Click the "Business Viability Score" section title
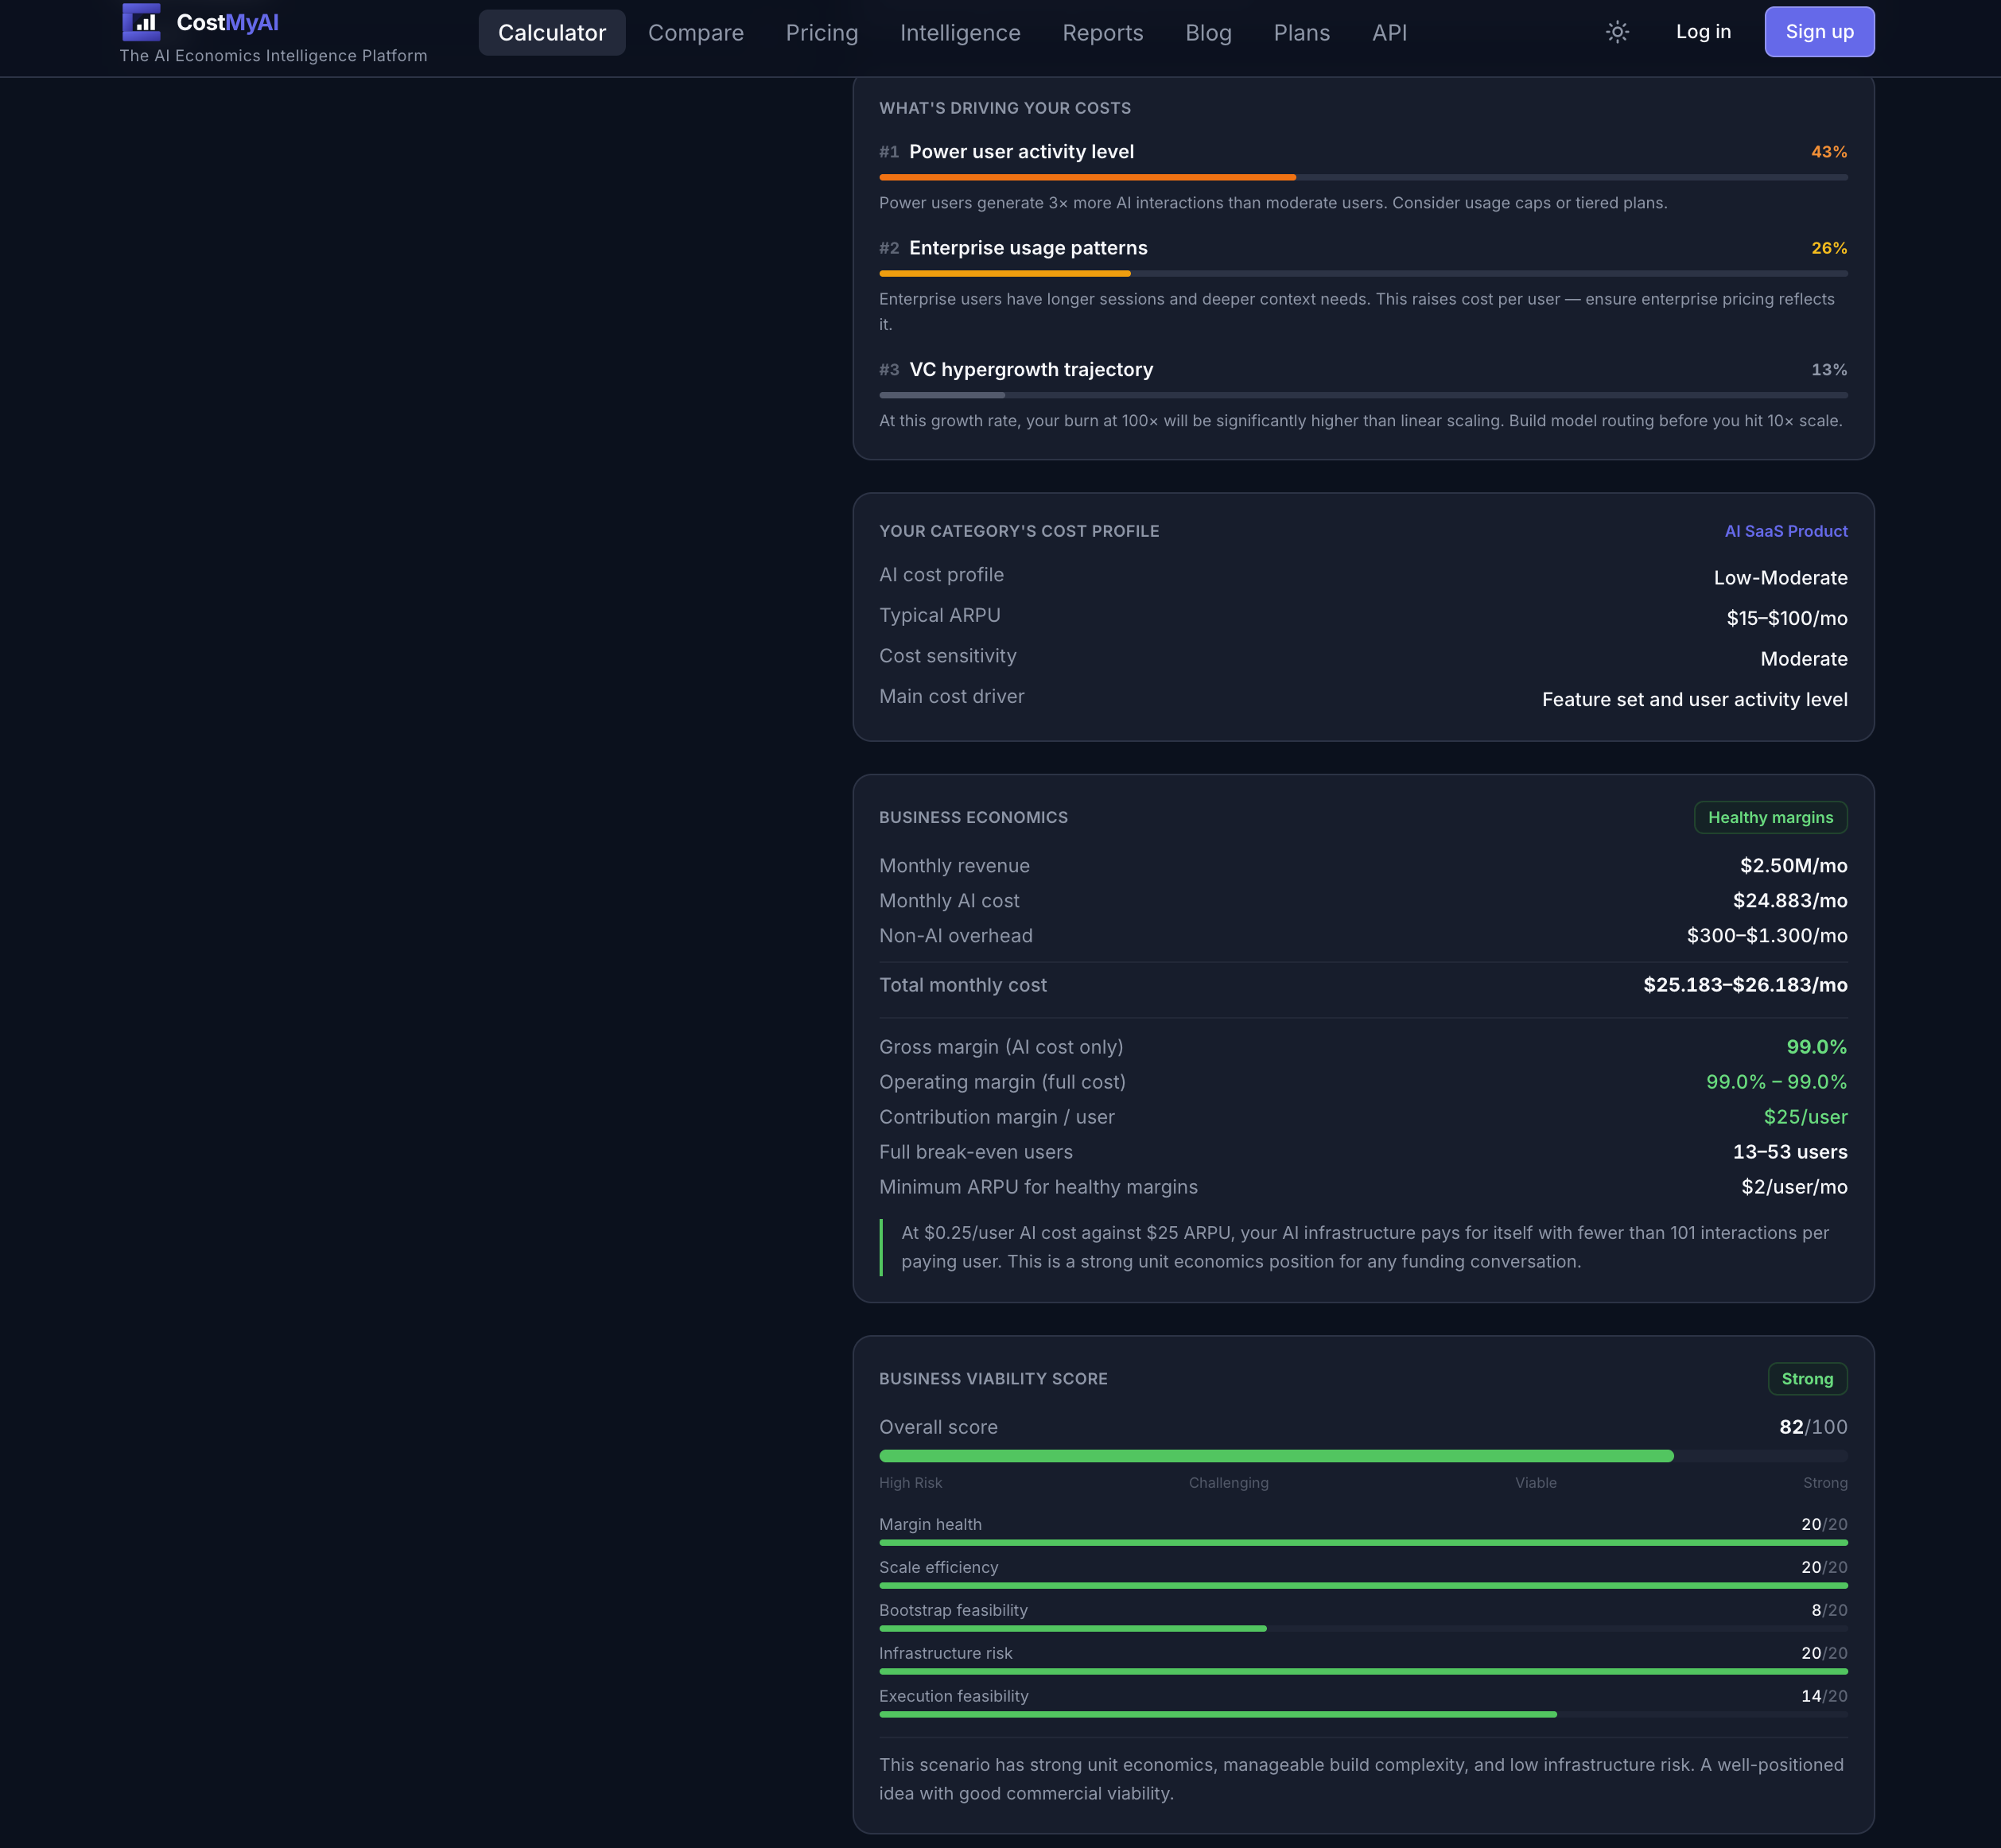Screen dimensions: 2001x1848 (x=993, y=1378)
